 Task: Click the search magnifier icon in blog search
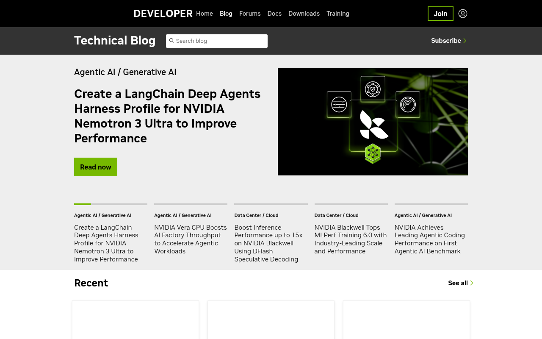pos(171,41)
